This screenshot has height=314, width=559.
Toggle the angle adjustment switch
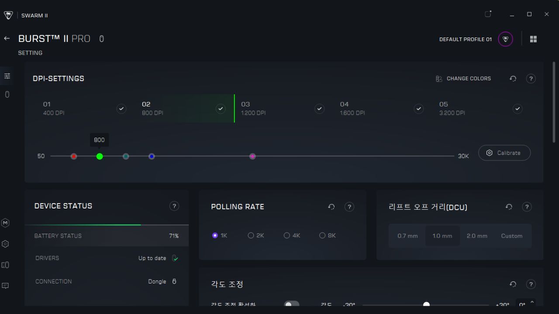(291, 305)
